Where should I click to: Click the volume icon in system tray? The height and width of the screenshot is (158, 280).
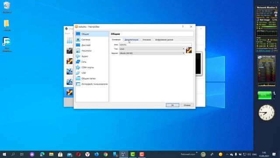click(249, 154)
